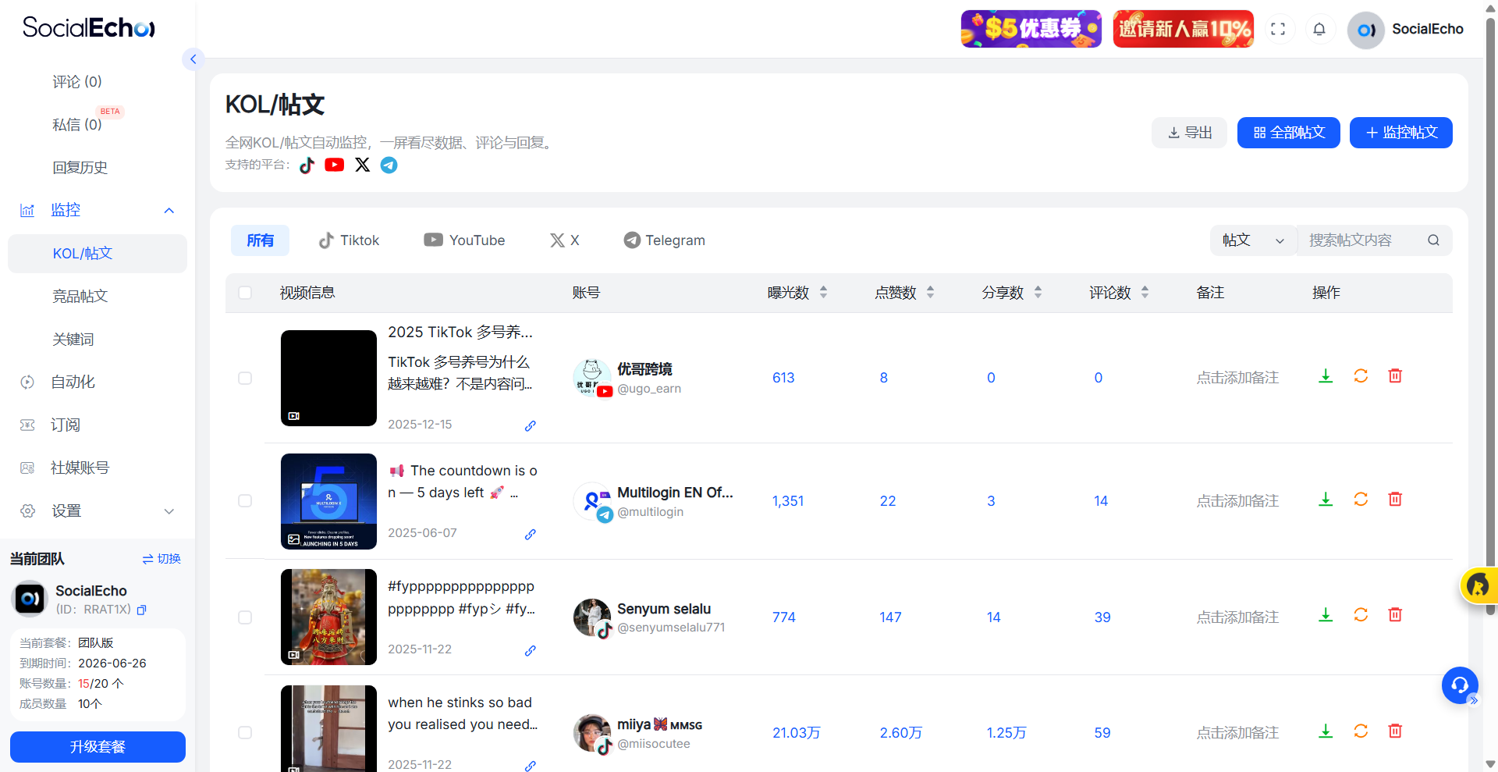Delete the 优哥跨境 post row

coord(1396,376)
